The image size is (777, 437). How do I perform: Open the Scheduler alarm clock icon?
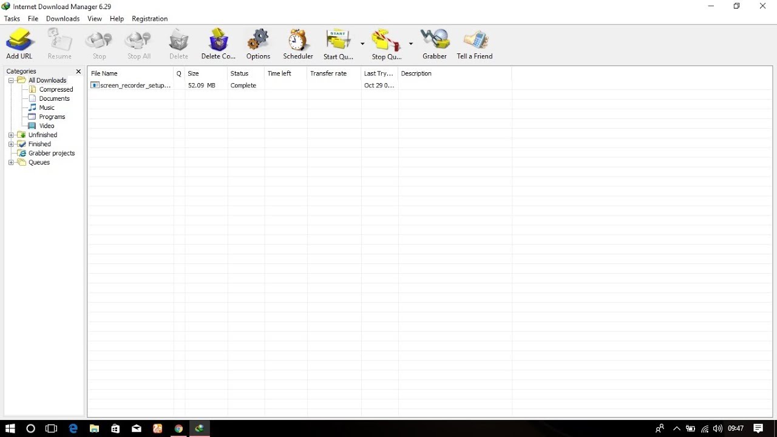pyautogui.click(x=298, y=44)
